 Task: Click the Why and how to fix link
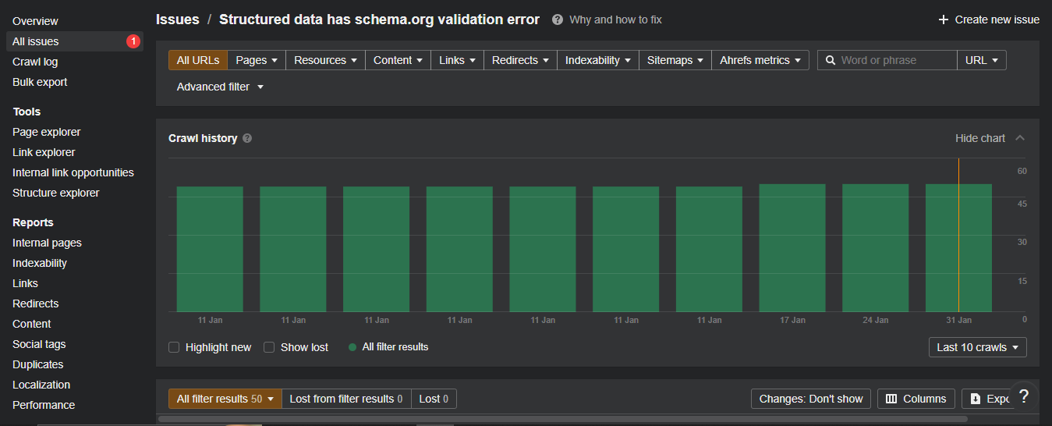pyautogui.click(x=615, y=20)
